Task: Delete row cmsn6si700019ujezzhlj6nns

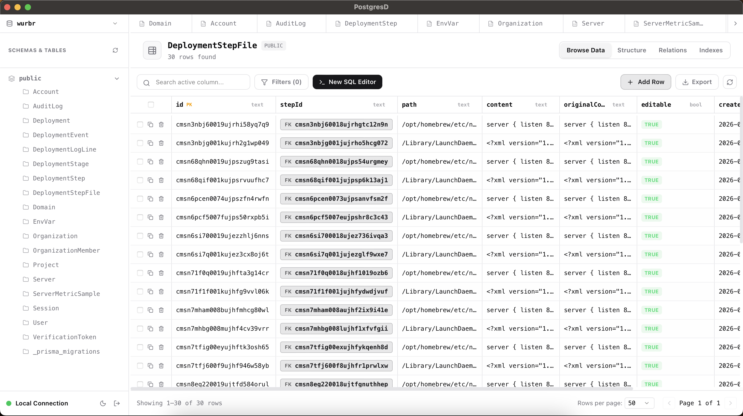Action: (x=161, y=236)
